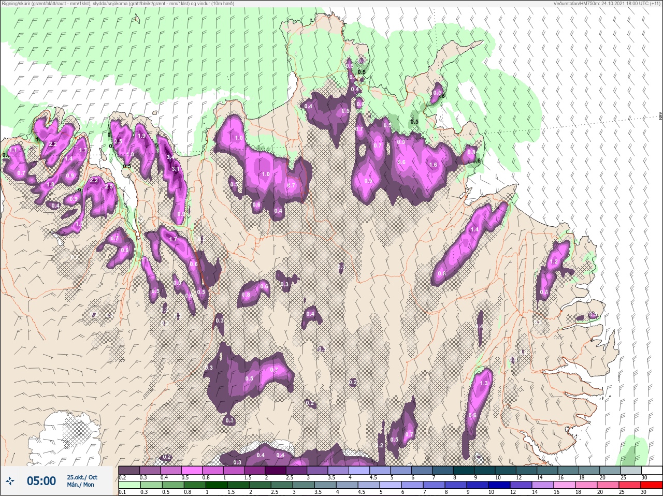Click the 1.9 precipitation value on the map
This screenshot has width=663, height=496.
(141, 136)
